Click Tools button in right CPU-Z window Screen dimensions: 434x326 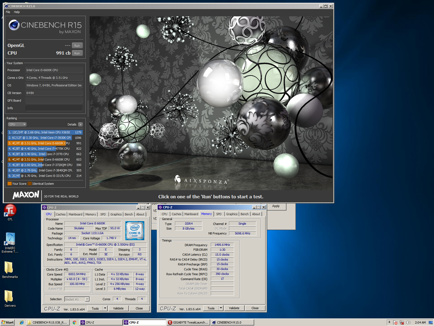[x=211, y=308]
